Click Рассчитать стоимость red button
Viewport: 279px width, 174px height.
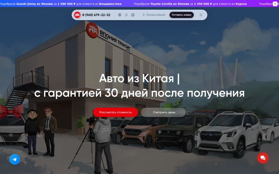coord(115,112)
